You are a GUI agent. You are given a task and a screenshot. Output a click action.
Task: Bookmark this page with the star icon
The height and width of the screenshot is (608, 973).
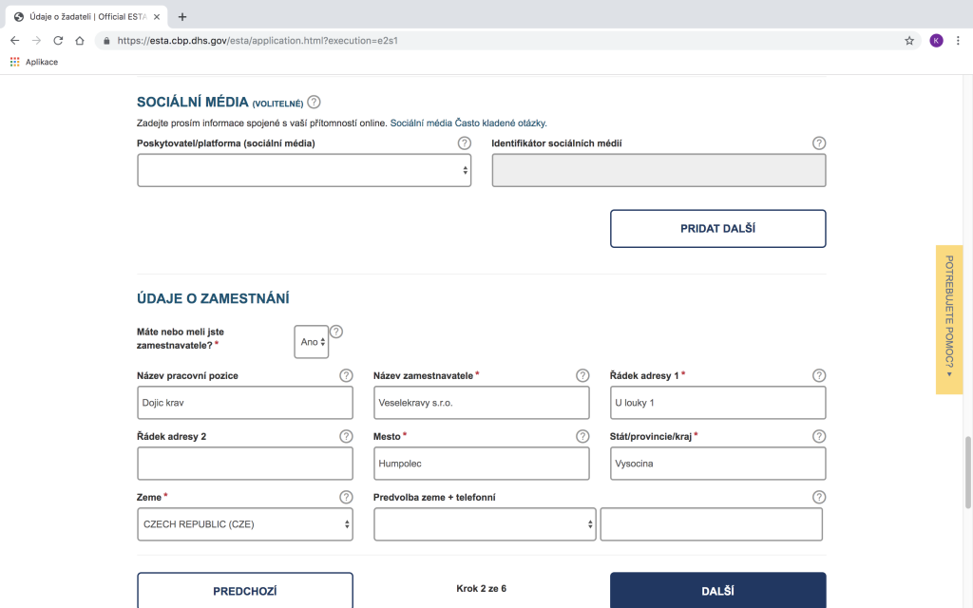click(x=909, y=41)
